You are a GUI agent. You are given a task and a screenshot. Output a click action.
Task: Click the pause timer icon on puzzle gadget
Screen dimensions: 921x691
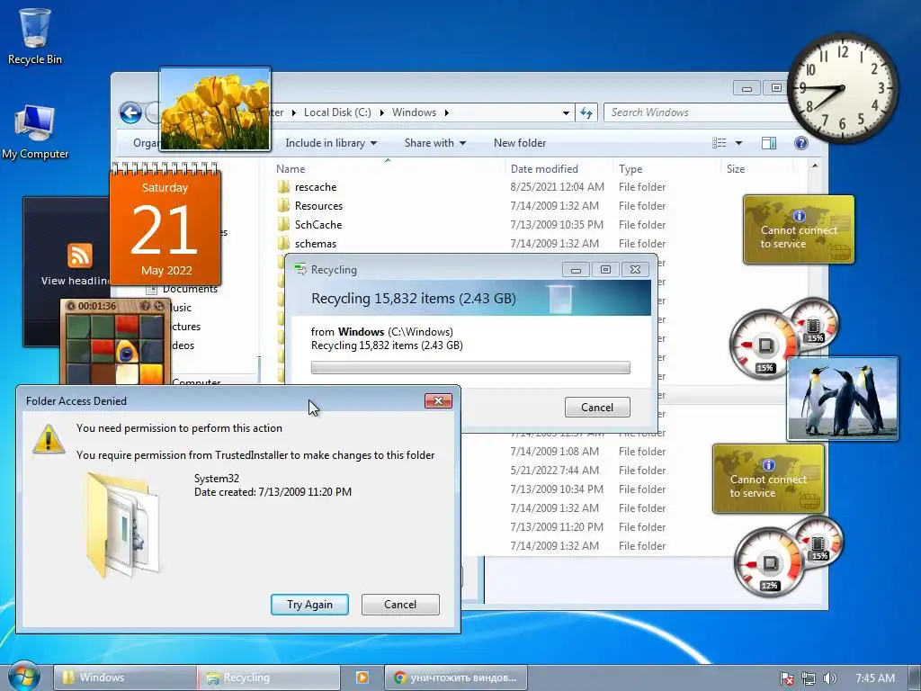(70, 306)
